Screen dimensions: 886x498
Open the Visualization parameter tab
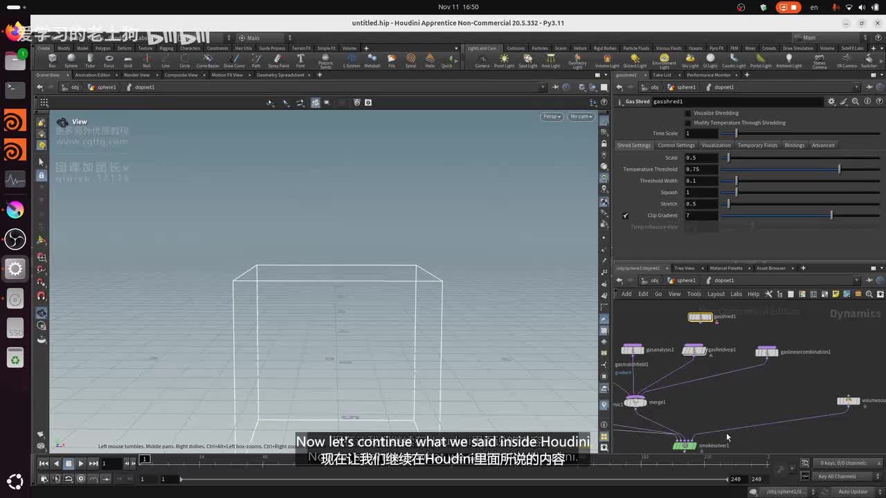point(716,145)
